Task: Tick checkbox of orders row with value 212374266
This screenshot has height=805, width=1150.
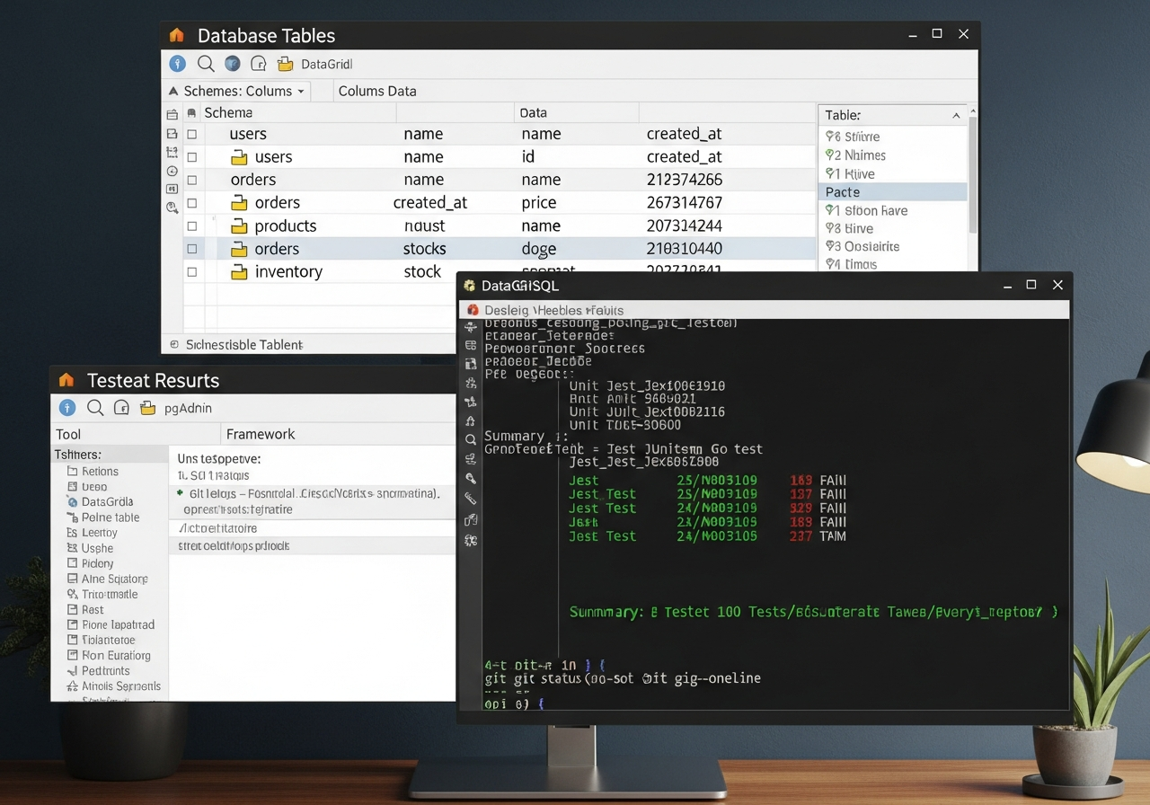Action: (191, 180)
